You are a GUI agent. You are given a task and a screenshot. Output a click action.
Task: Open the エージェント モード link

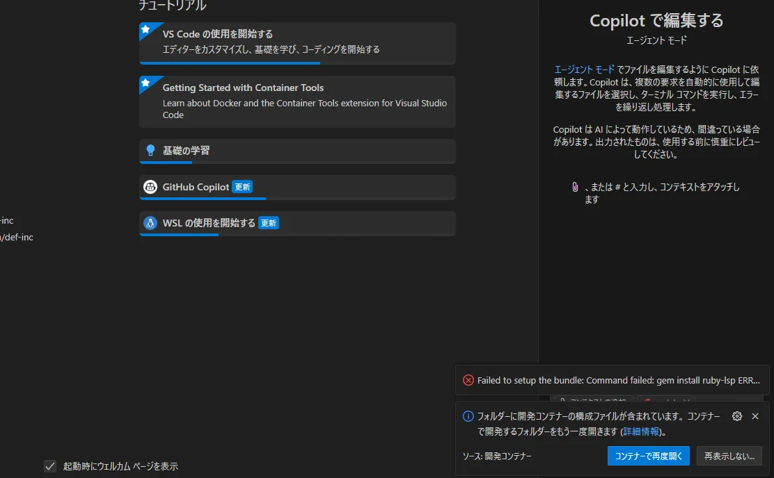[x=584, y=69]
